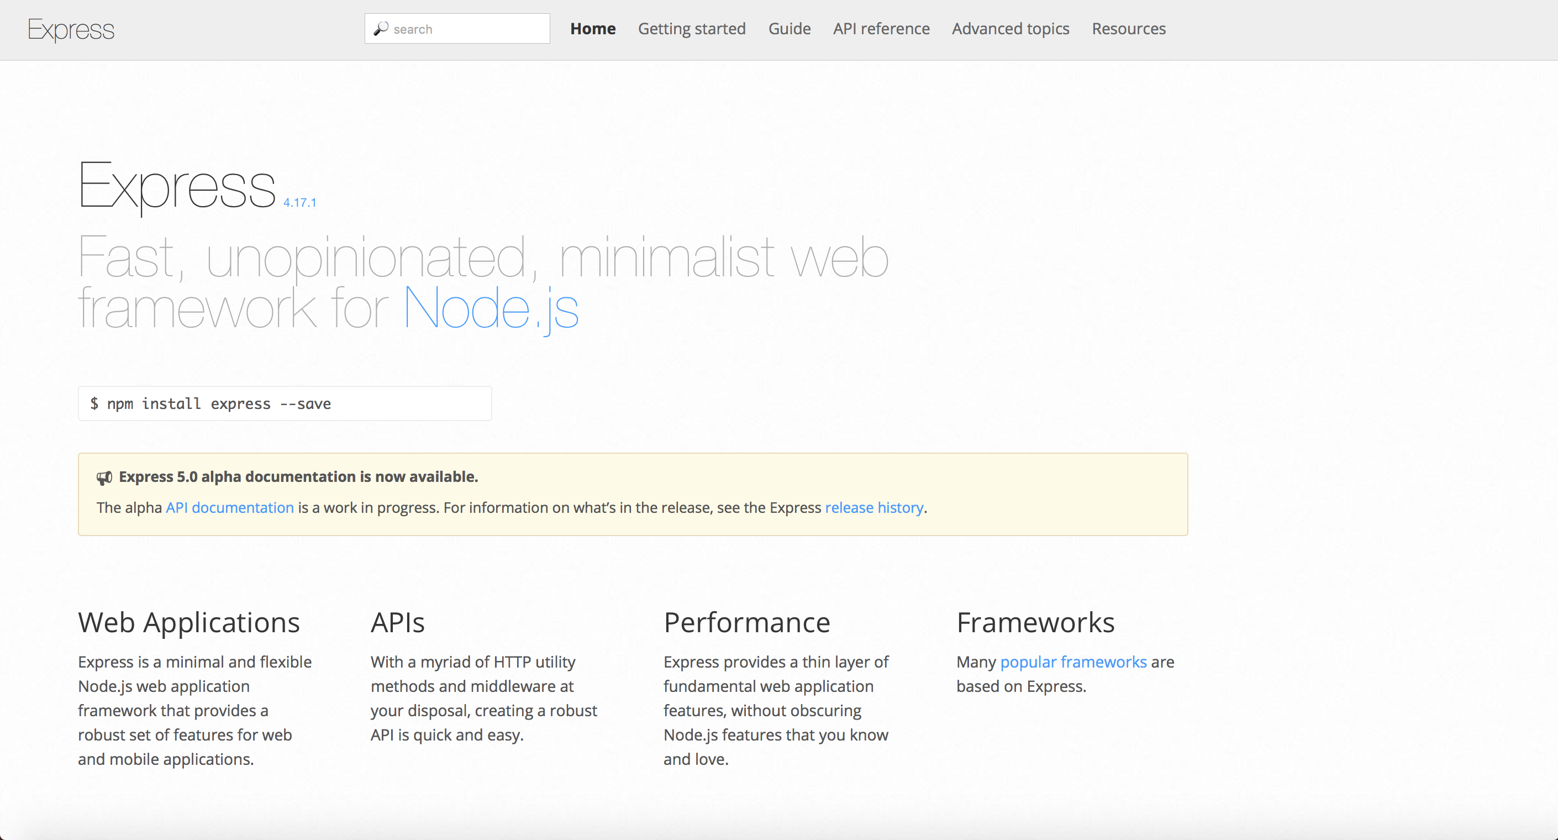Screen dimensions: 1558x840
Task: Click the 'With a myriad of HTTP utility' paragraph
Action: coord(484,699)
